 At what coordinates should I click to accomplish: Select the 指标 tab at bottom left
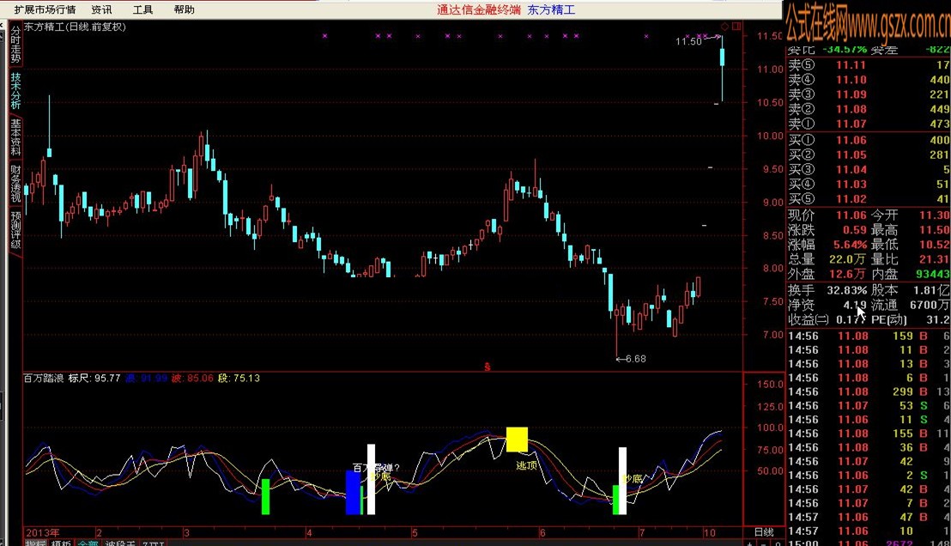35,543
